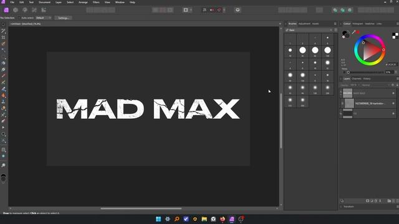Open the Normal blend mode dropdown

click(375, 85)
